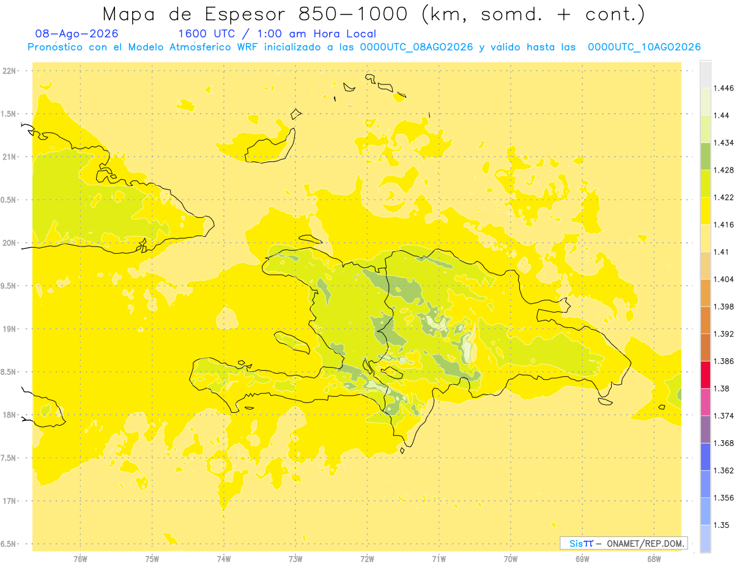Viewport: 734px width, 567px height.
Task: Click the latitude label "21N"
Action: click(9, 157)
